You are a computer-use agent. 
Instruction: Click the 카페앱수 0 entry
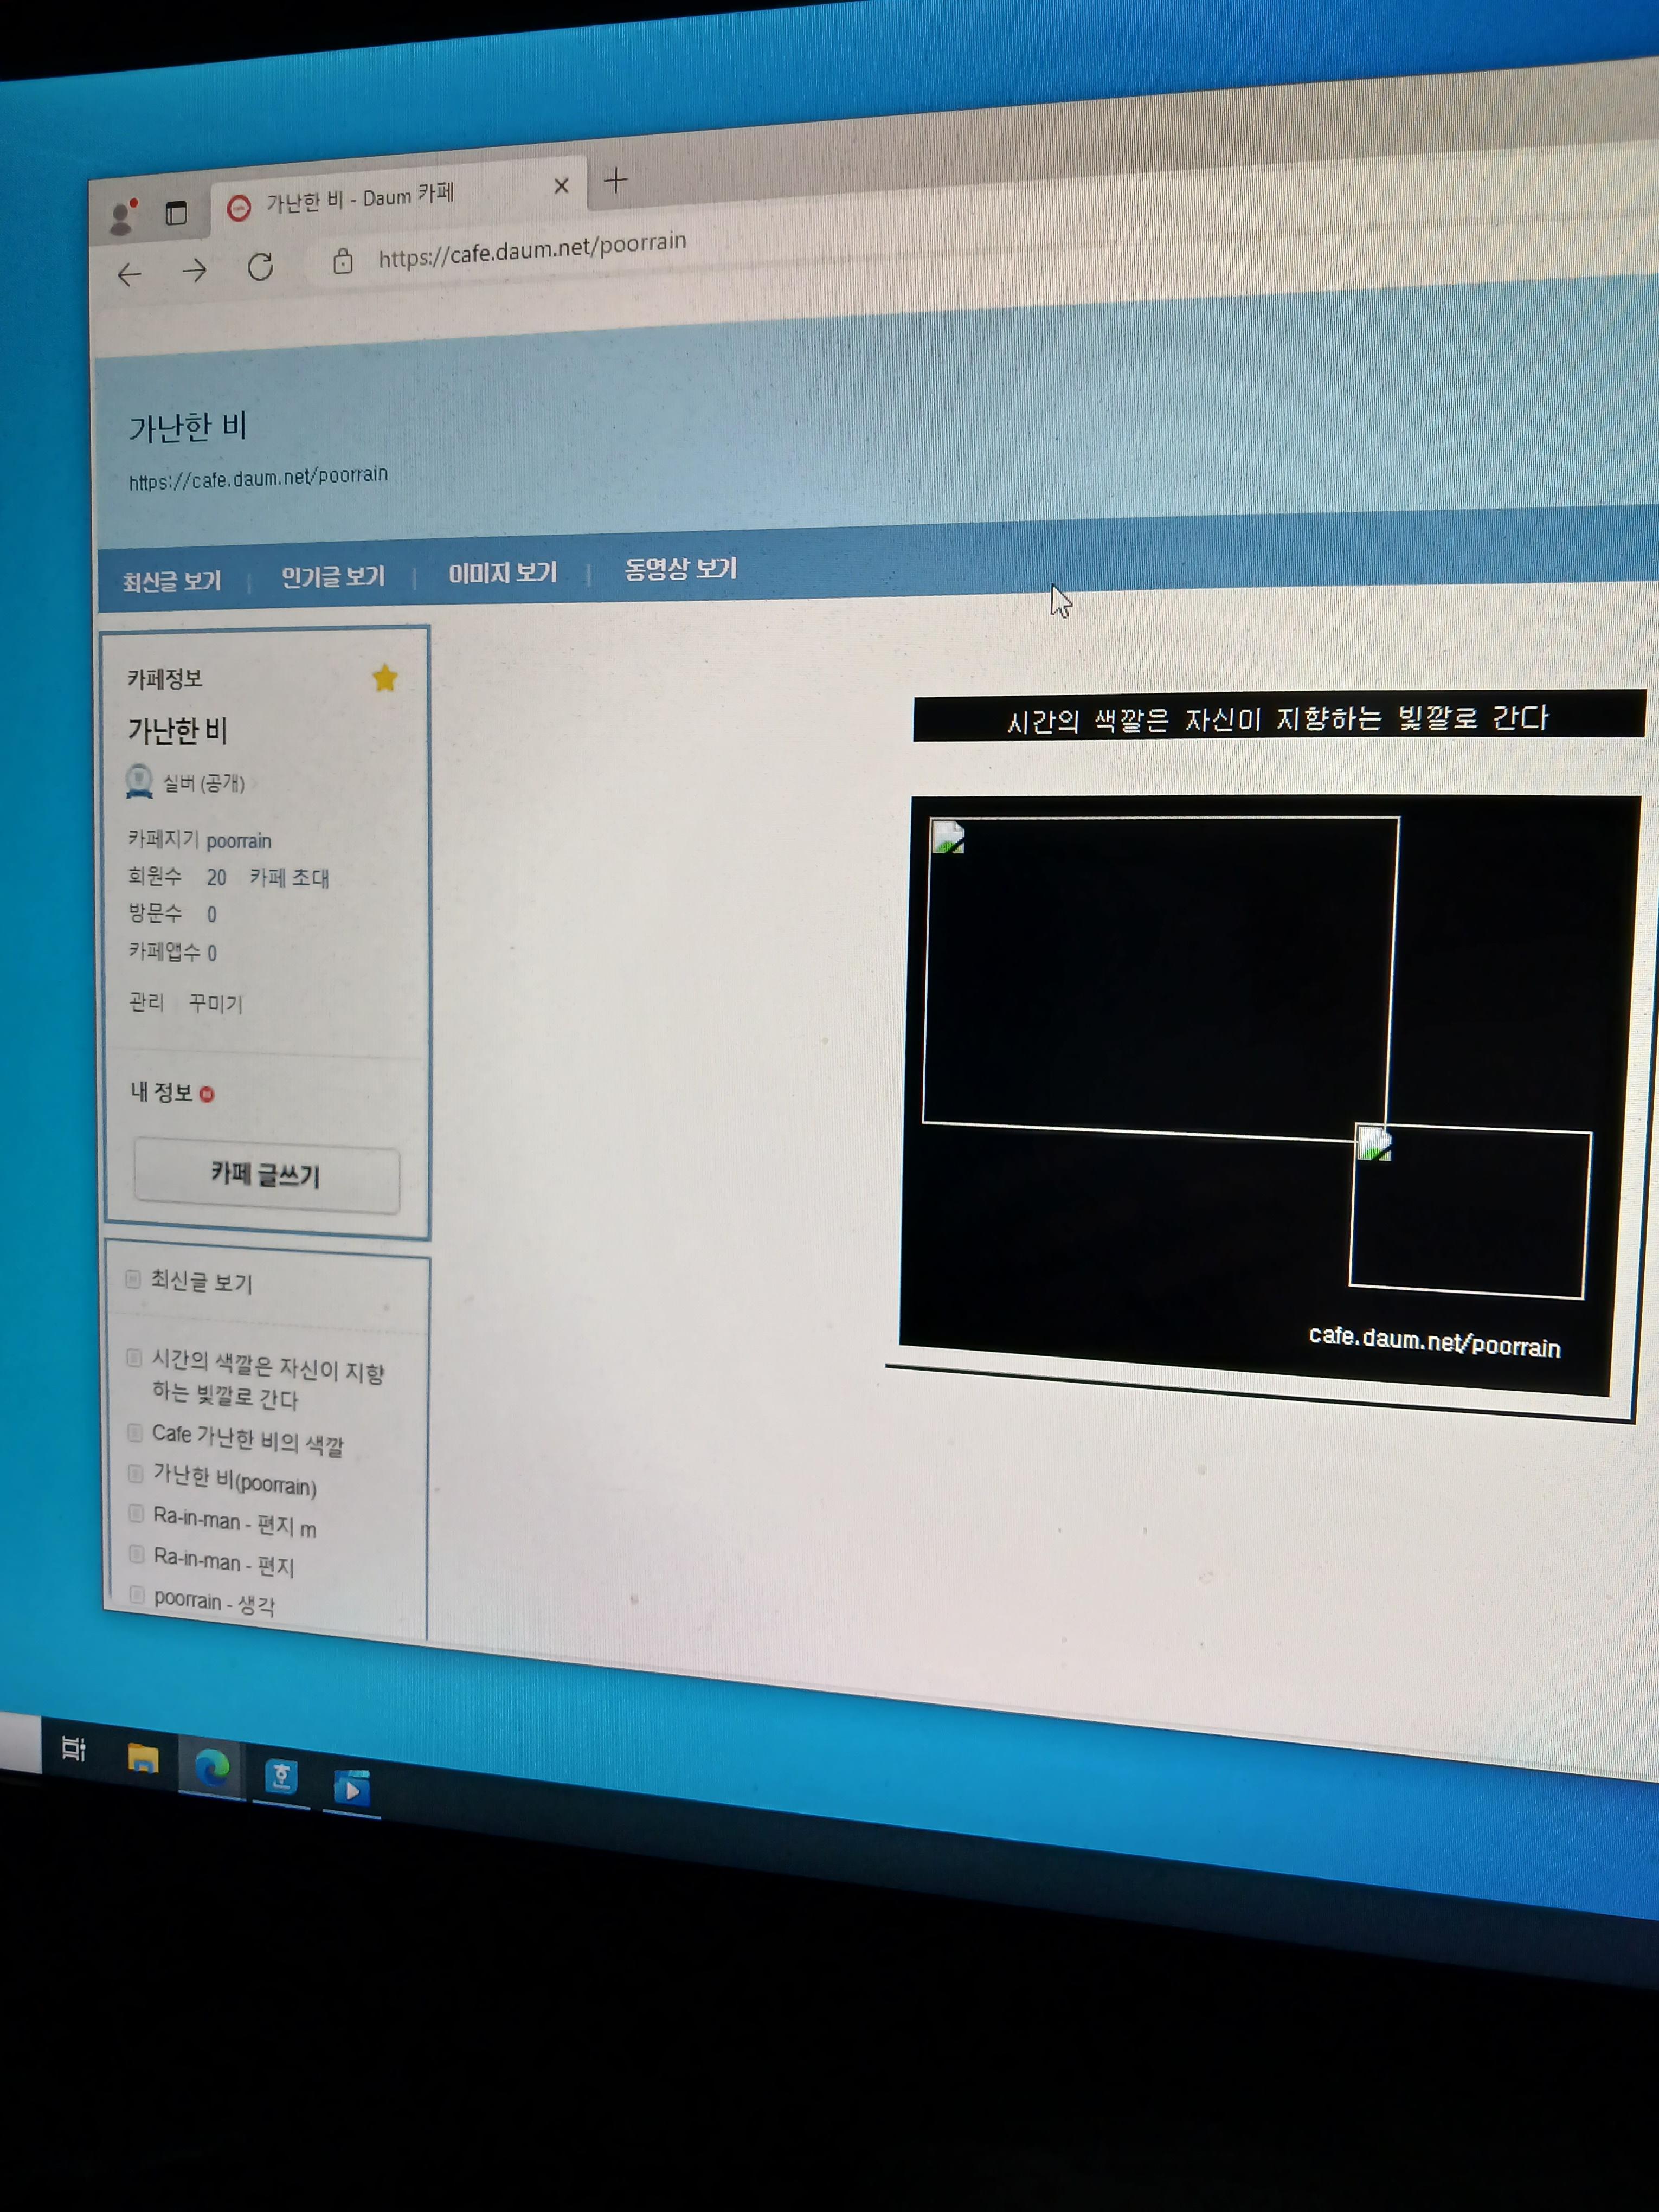click(x=172, y=951)
